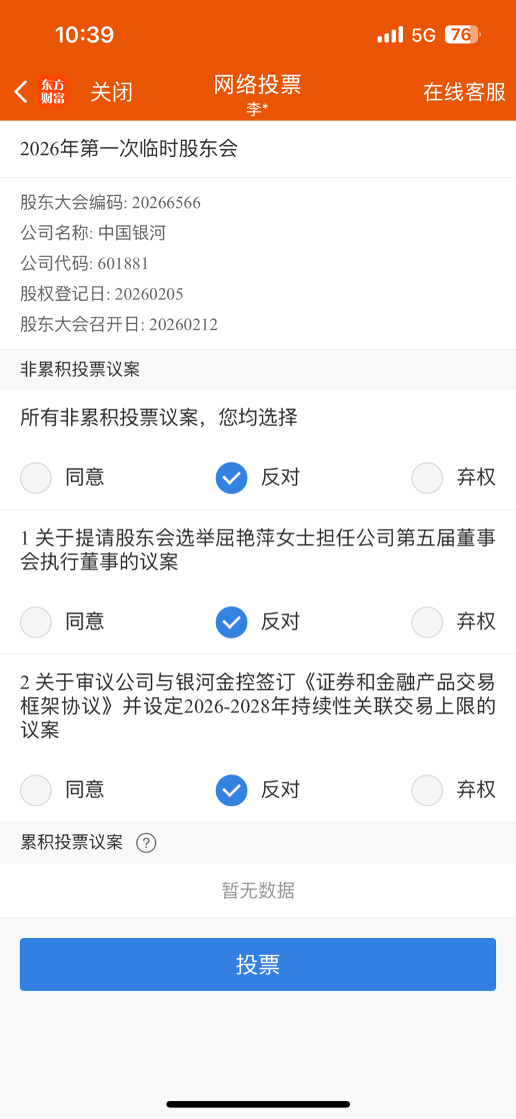Tap the 网络投票 page title

click(x=257, y=85)
